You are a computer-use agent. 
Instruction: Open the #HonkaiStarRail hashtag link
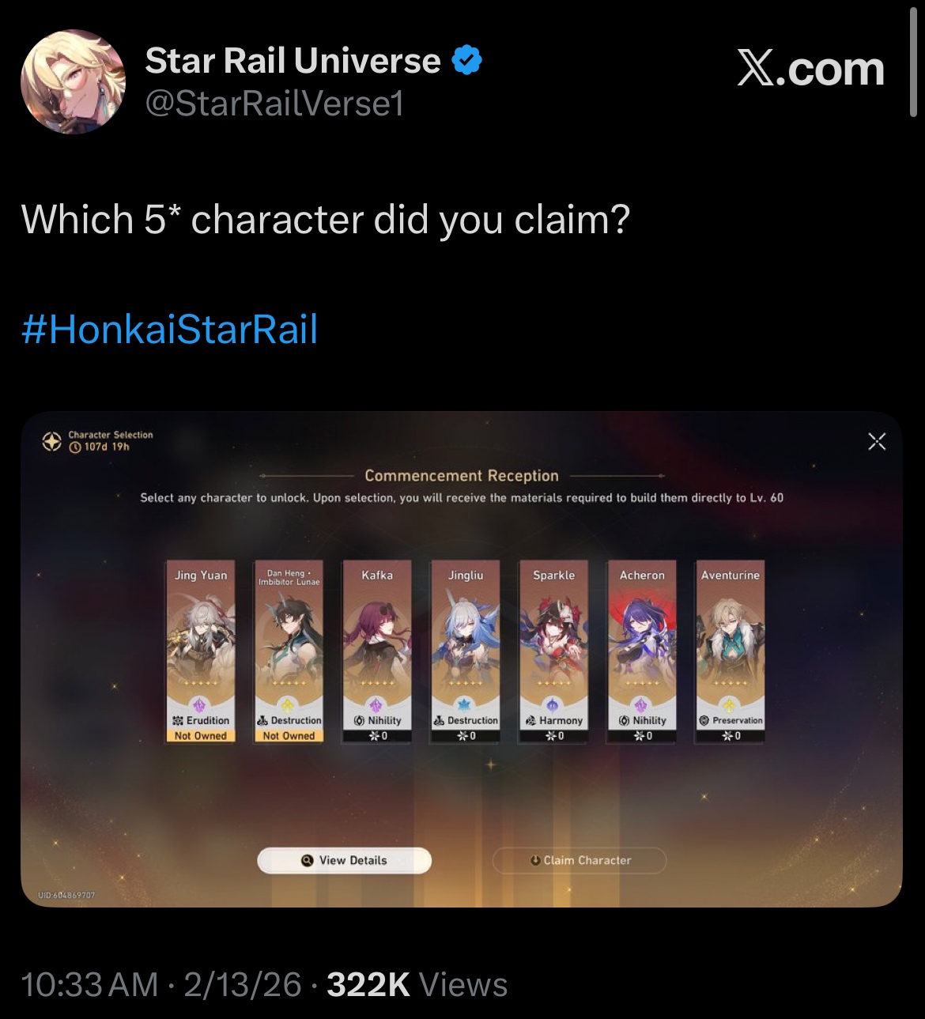tap(169, 329)
